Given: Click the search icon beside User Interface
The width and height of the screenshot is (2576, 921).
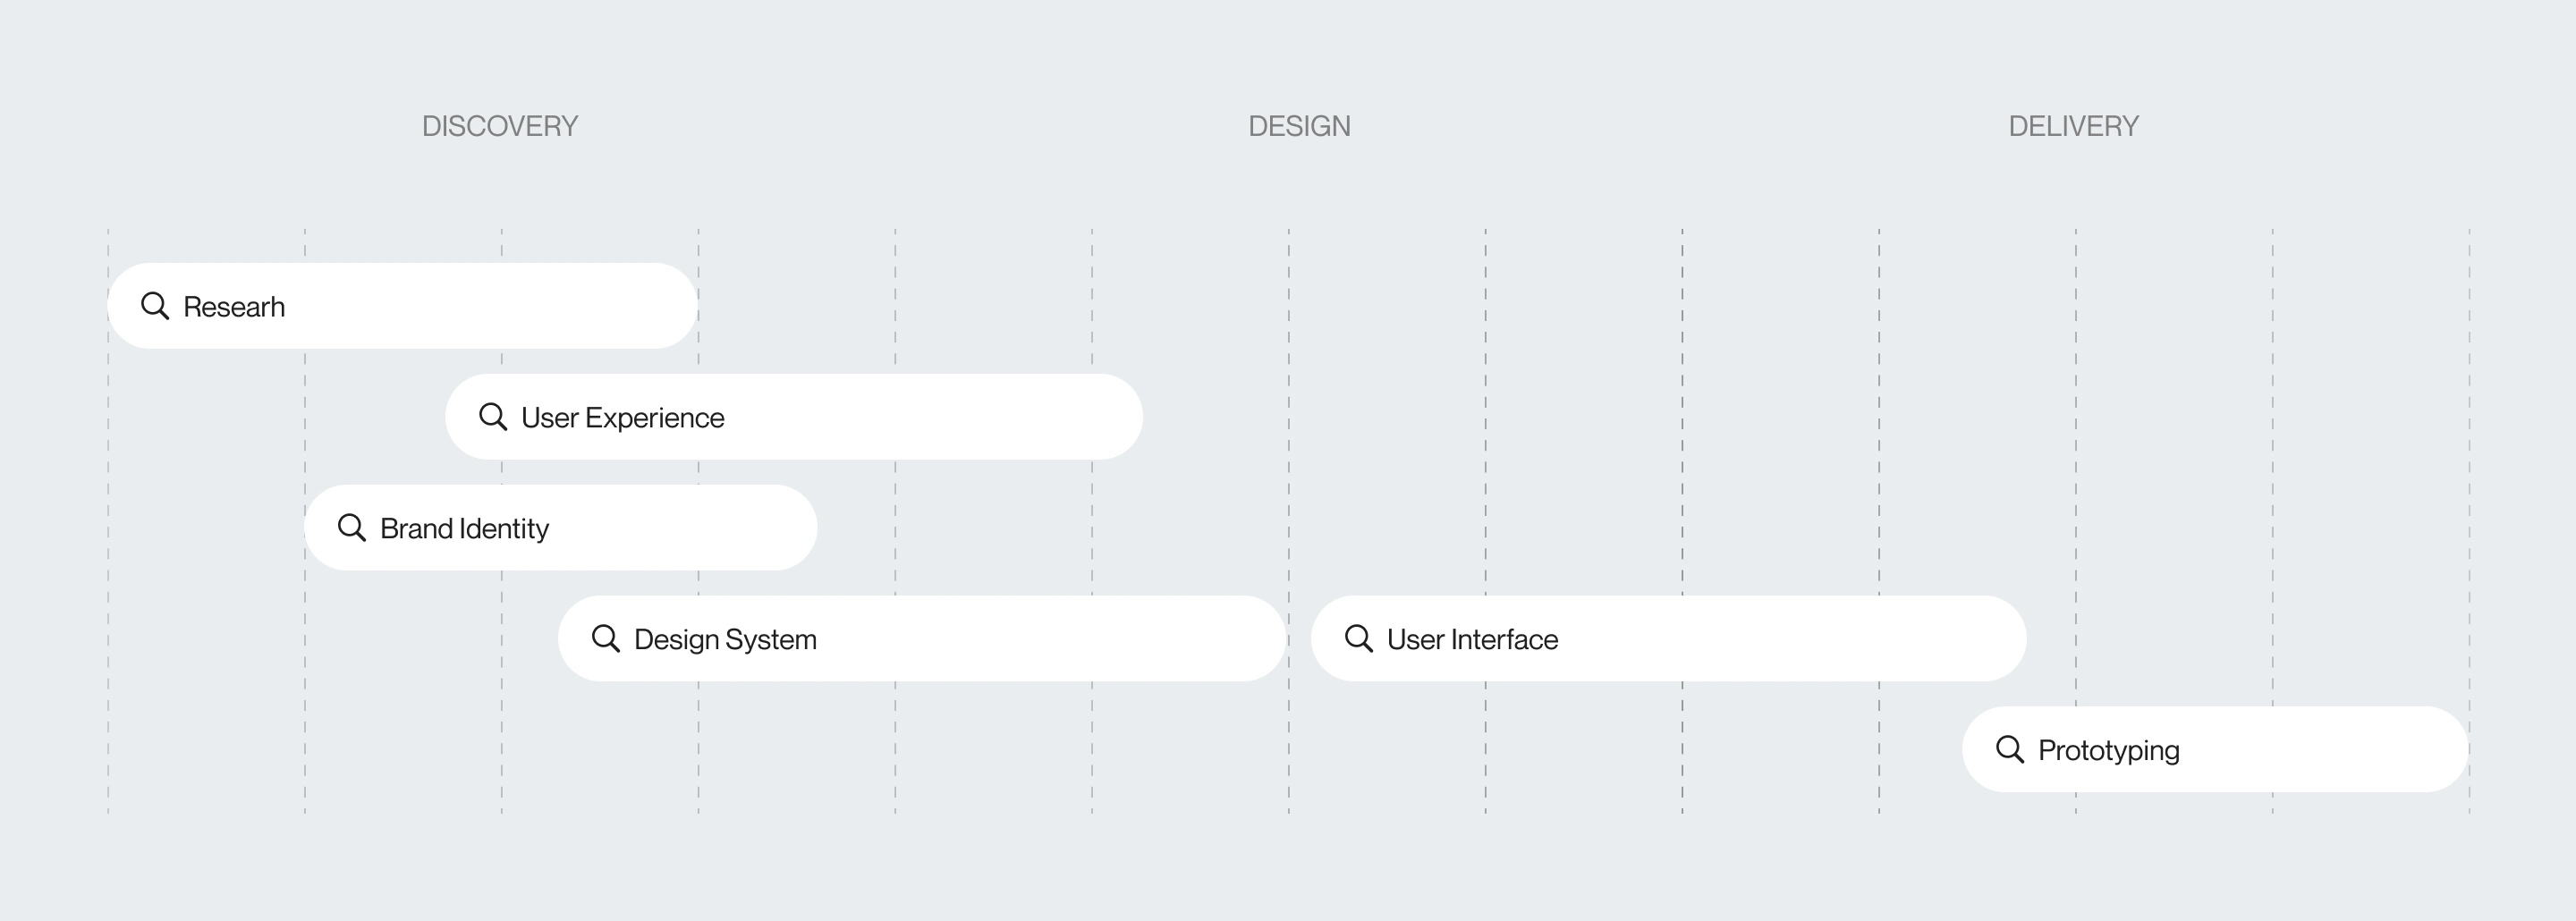Looking at the screenshot, I should pyautogui.click(x=1359, y=639).
